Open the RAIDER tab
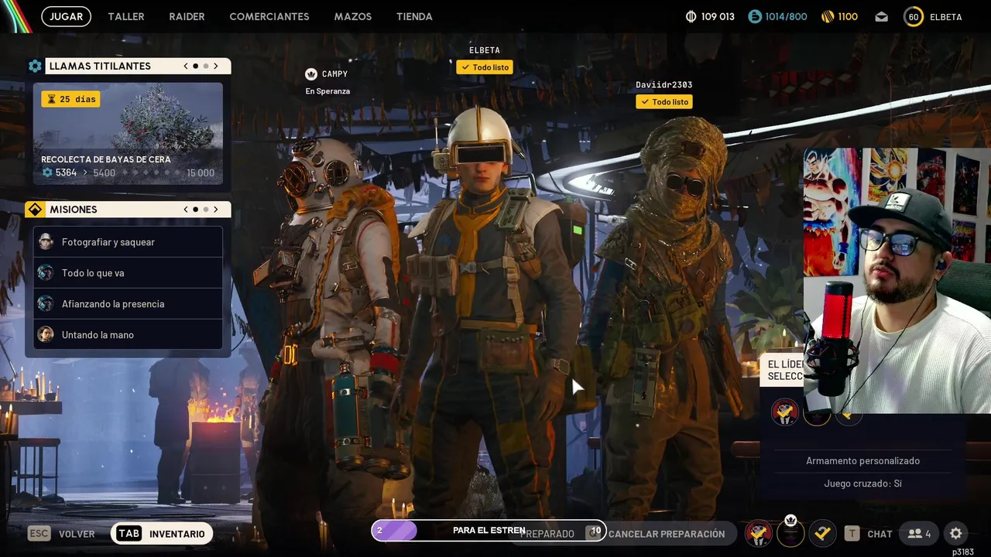The image size is (991, 557). pos(187,16)
